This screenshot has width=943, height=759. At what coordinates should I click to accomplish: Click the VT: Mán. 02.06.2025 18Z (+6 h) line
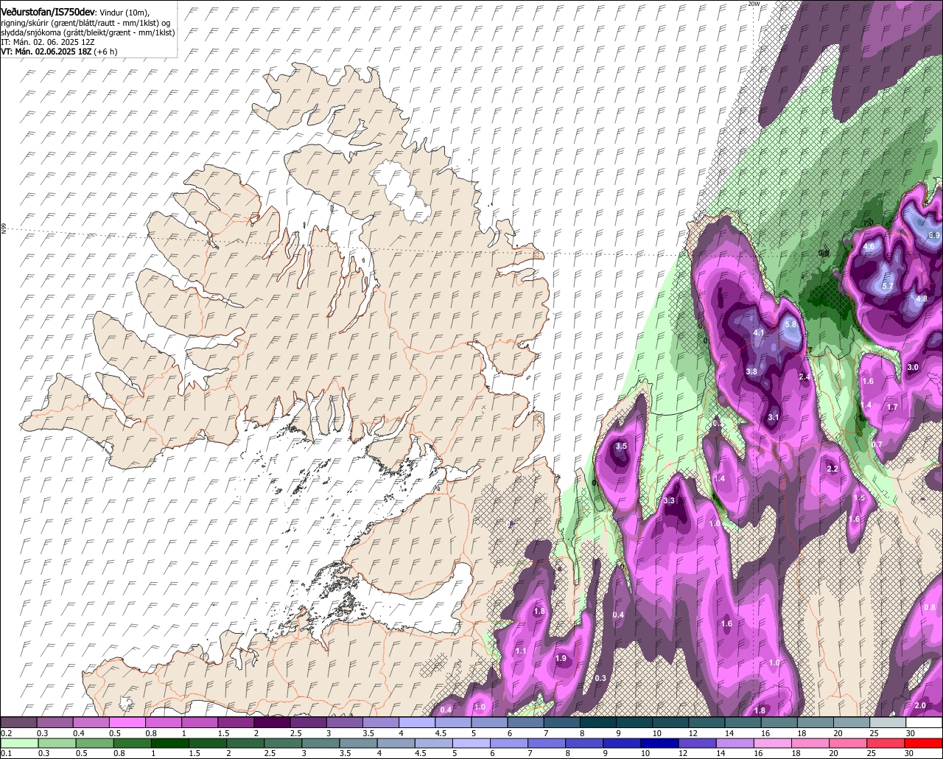59,52
